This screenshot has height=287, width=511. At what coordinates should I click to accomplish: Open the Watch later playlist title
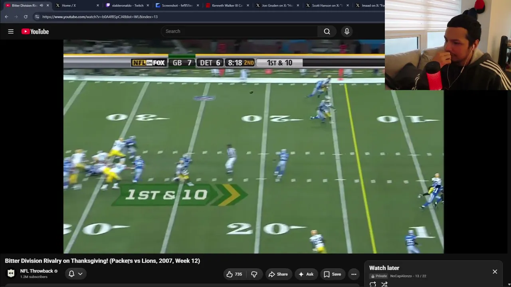[x=384, y=268]
